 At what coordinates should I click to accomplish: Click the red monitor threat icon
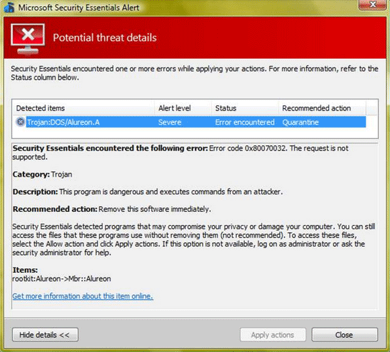(x=28, y=39)
